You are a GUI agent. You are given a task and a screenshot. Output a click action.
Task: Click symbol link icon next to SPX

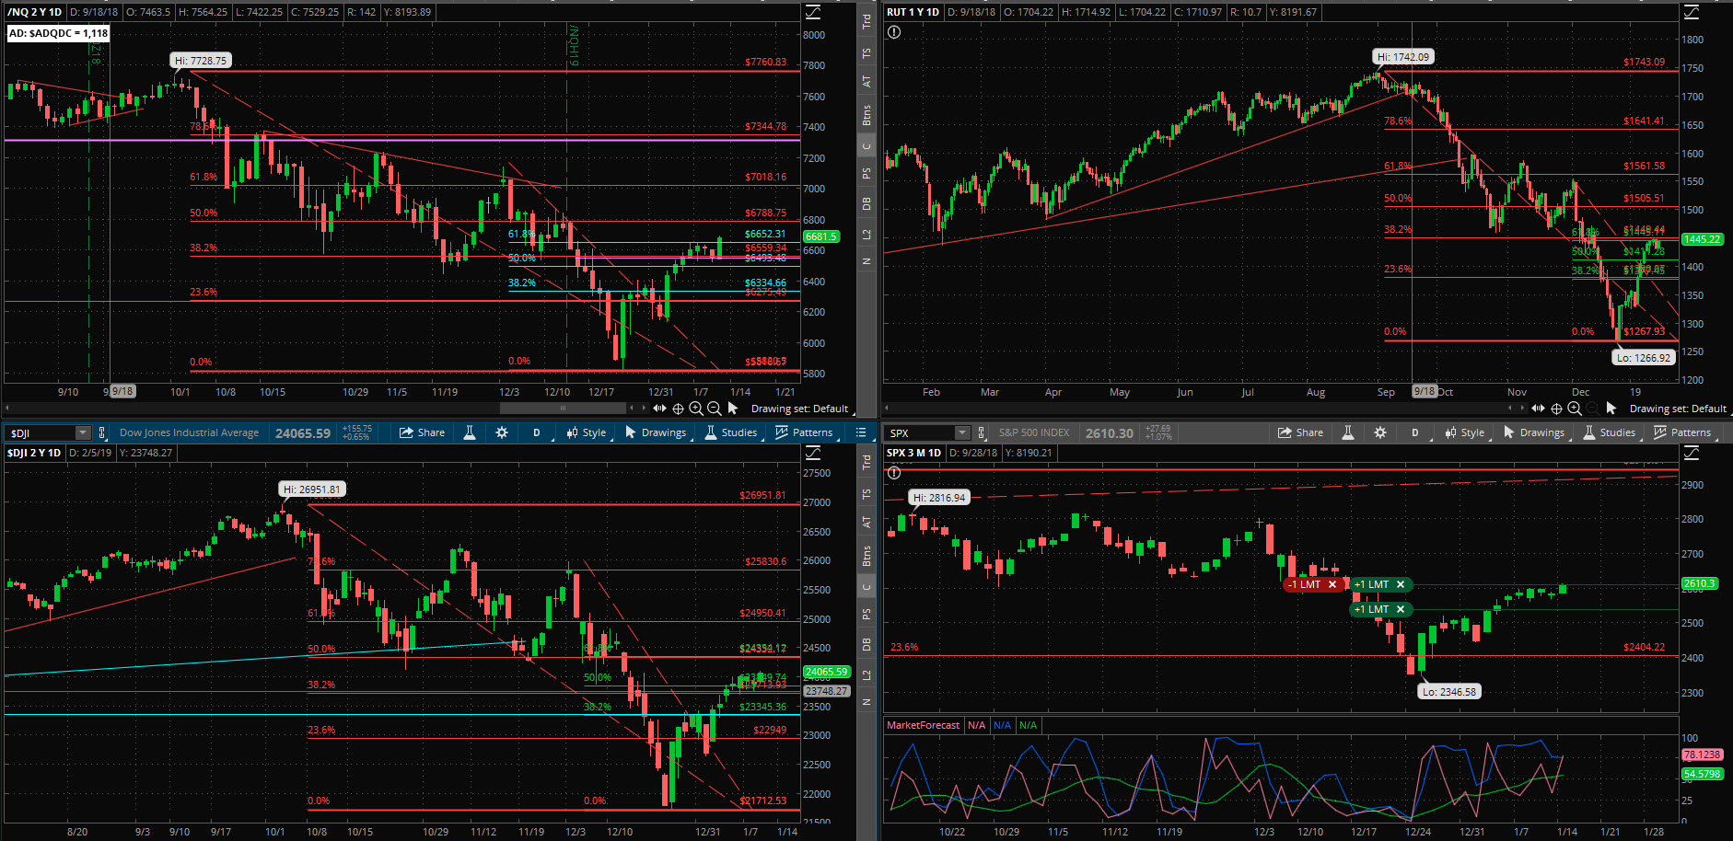click(982, 432)
